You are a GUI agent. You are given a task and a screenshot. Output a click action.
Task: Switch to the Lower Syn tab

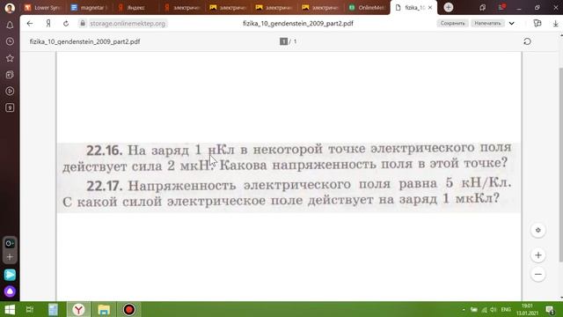click(43, 8)
